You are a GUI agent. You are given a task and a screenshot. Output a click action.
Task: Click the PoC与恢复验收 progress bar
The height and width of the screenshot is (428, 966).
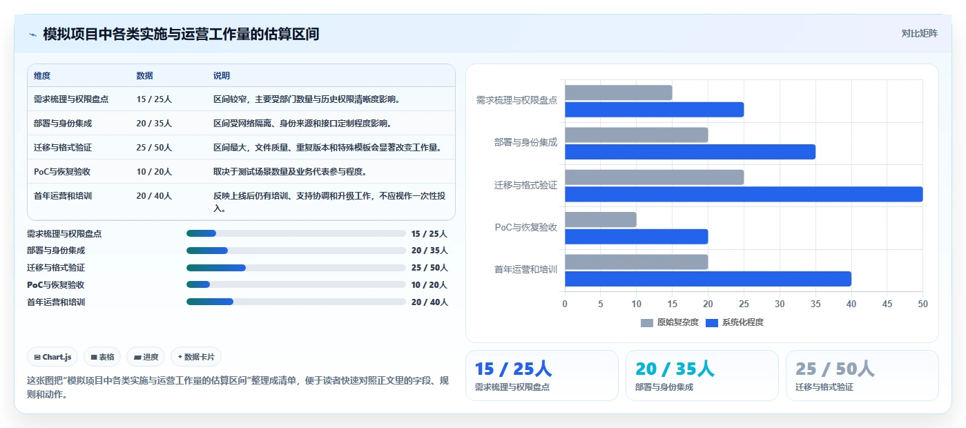(296, 284)
